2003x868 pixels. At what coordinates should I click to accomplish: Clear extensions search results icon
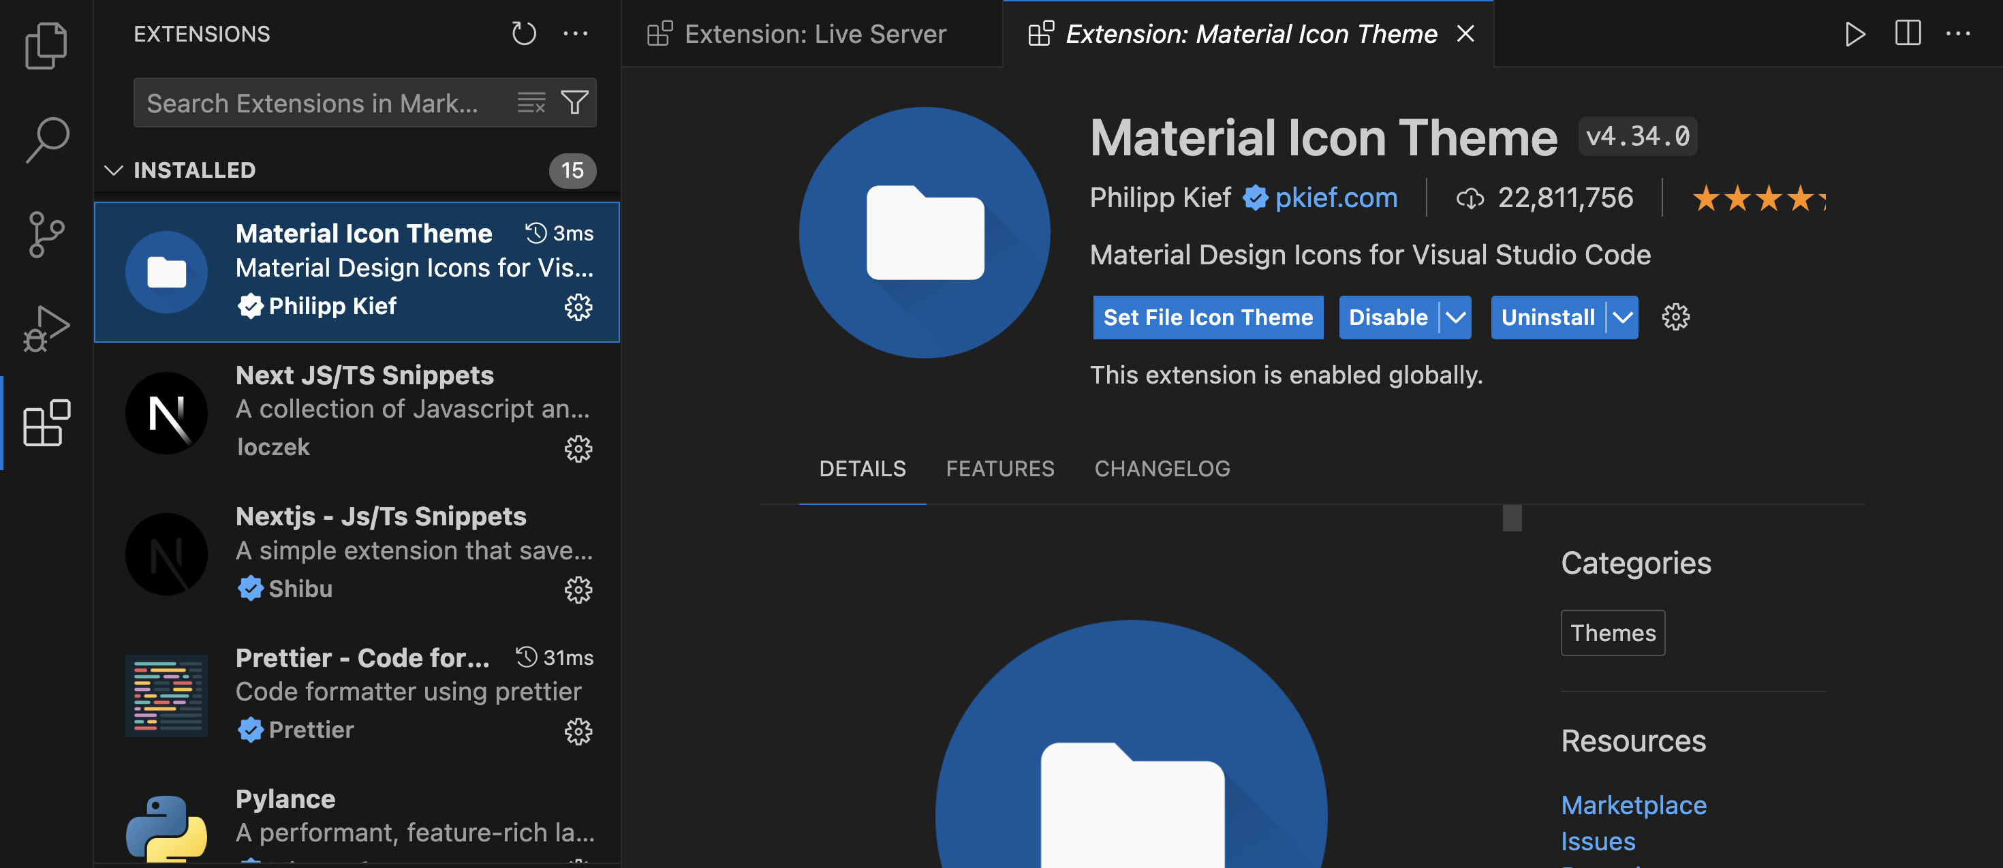point(532,103)
